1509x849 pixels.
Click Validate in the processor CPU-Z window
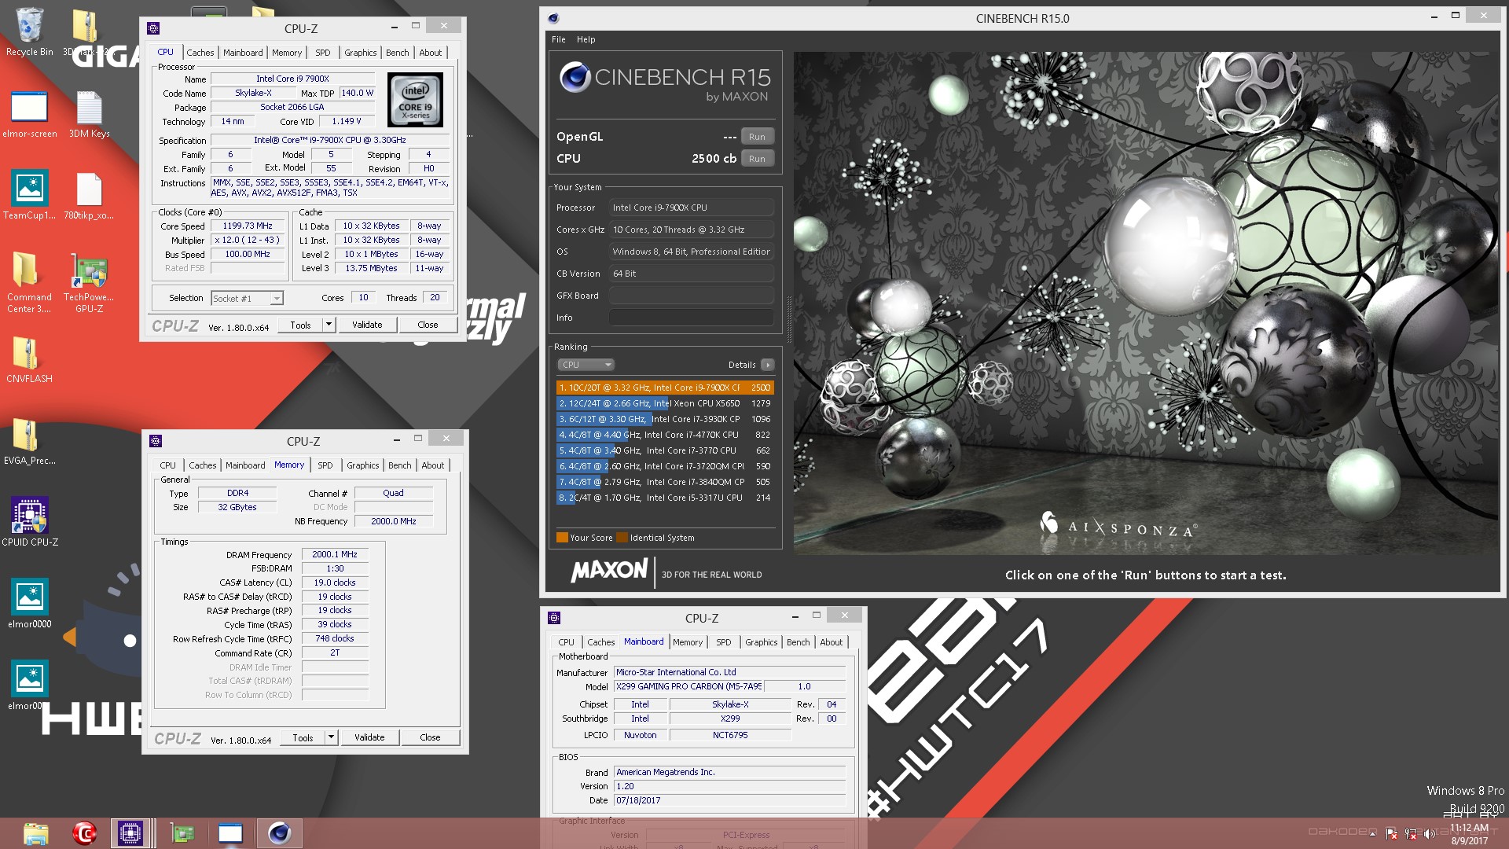[x=367, y=325]
